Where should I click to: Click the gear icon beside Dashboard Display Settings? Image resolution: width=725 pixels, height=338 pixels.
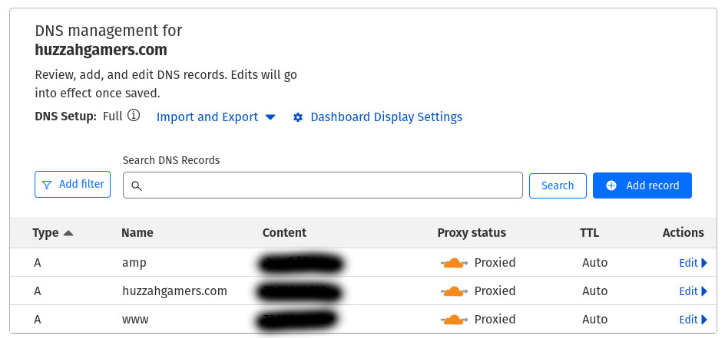(298, 117)
